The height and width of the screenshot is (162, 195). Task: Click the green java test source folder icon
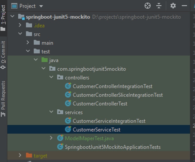[44, 60]
